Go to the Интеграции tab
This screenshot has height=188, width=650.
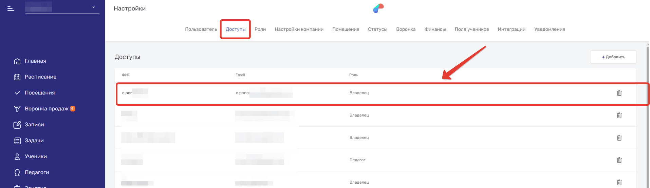(x=511, y=29)
